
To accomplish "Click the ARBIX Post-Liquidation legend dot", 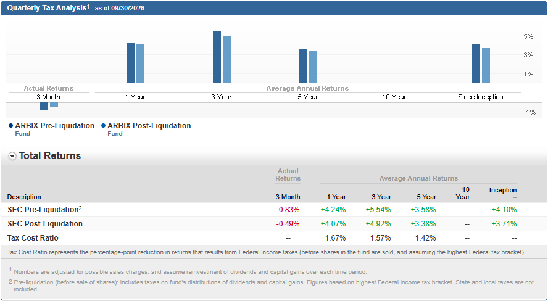I will (104, 126).
